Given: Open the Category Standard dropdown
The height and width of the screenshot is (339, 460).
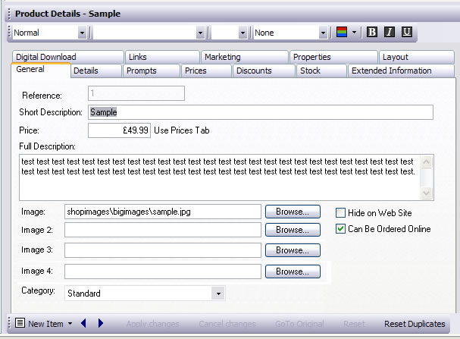Looking at the screenshot, I should click(x=218, y=293).
